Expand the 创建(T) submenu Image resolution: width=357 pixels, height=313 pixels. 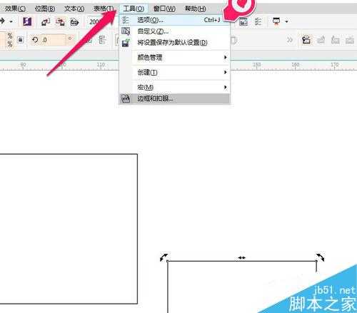pos(174,72)
